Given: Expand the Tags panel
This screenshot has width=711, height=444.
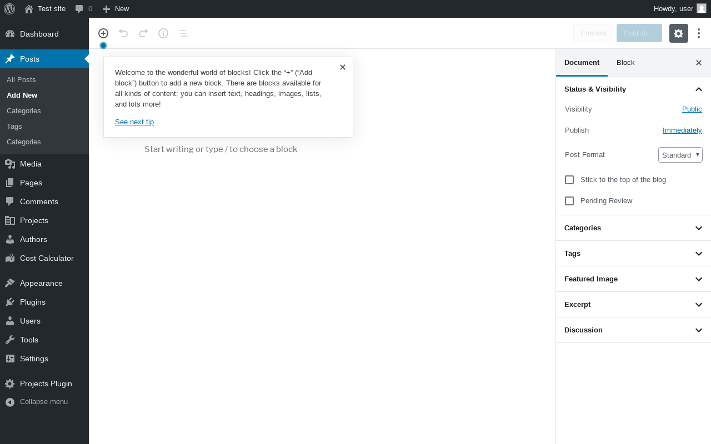Looking at the screenshot, I should [633, 254].
